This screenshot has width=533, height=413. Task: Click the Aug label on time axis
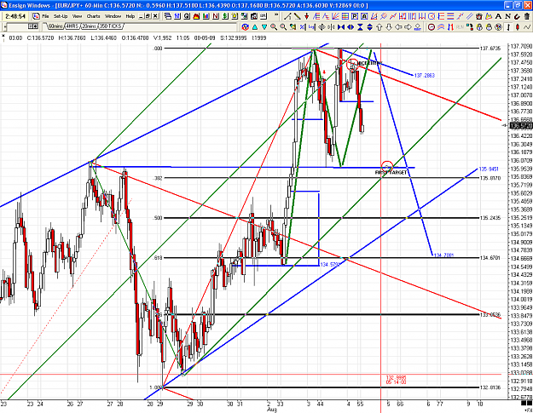pyautogui.click(x=271, y=410)
